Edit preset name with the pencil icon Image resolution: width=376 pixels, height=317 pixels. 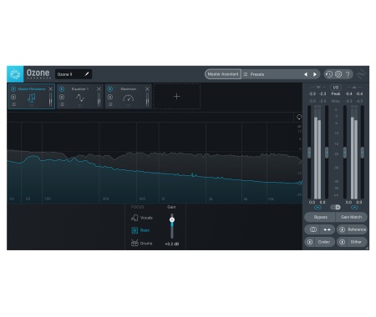(87, 74)
